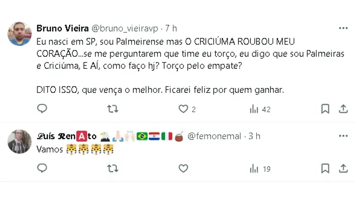Retweet Bruno Vieira's post
355x199 pixels.
[x=113, y=109]
